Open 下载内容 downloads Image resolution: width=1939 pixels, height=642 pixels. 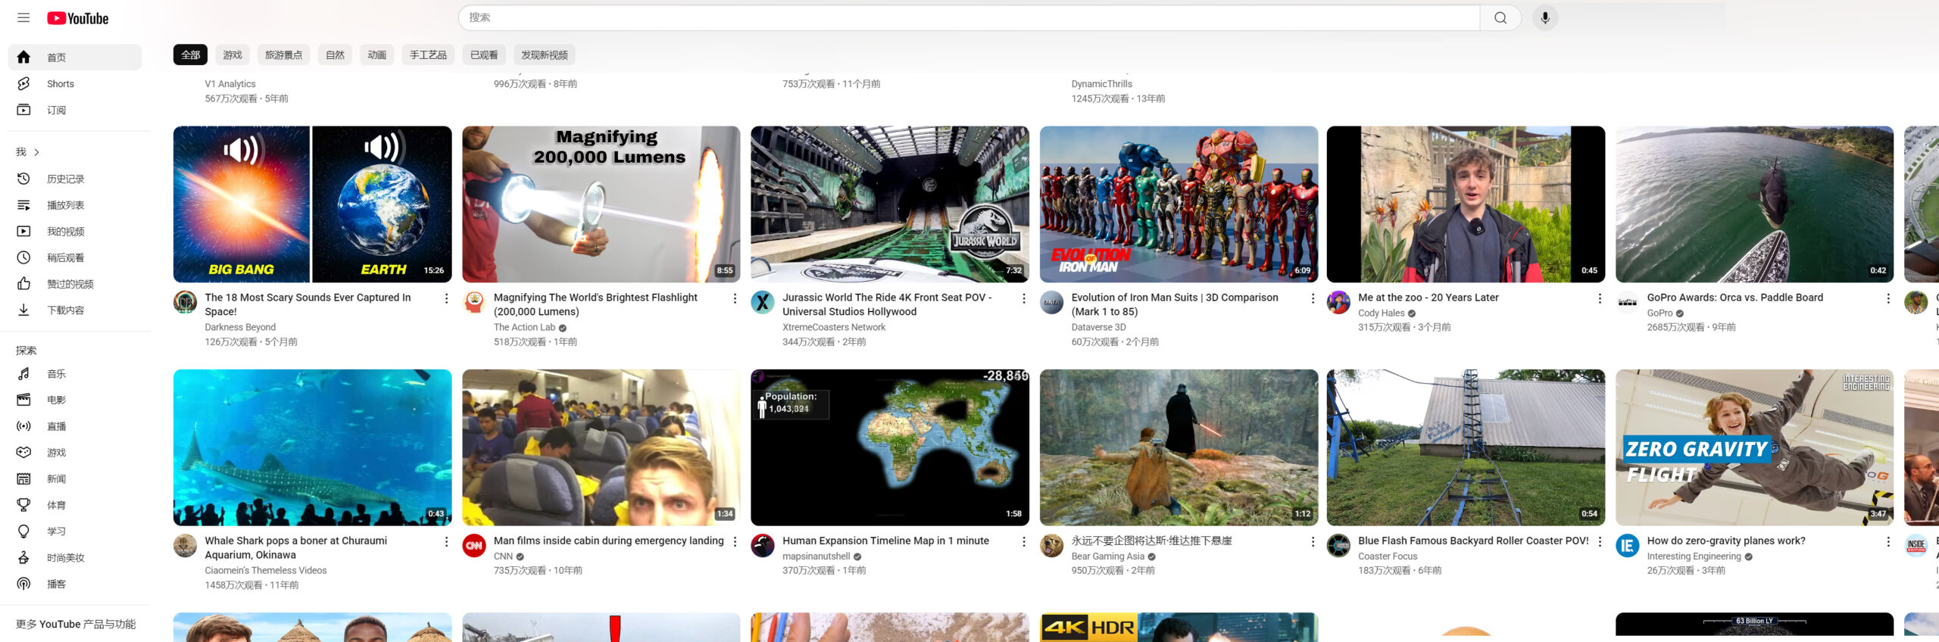point(75,310)
